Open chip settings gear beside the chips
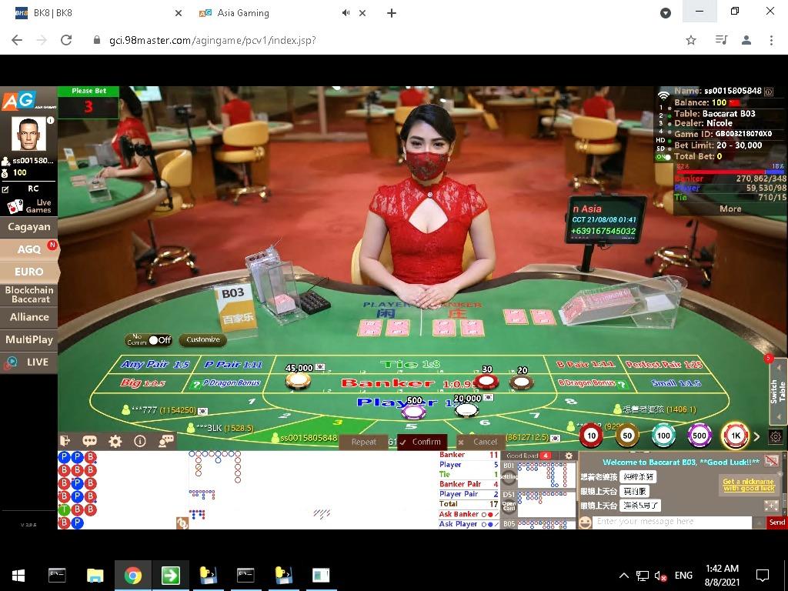 [x=776, y=436]
